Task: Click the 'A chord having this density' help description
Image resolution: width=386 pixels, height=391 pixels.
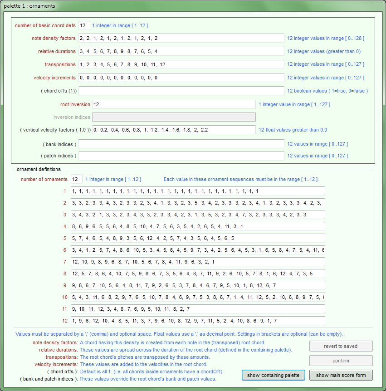Action: (x=172, y=342)
